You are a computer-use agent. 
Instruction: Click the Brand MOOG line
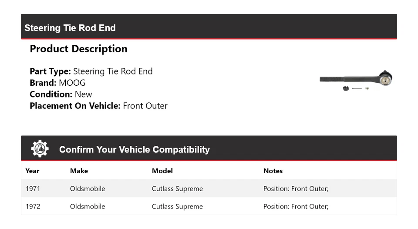[57, 83]
